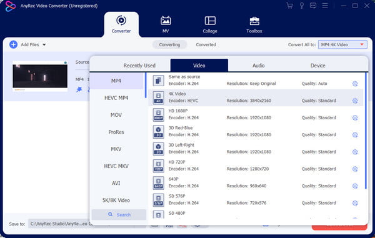Viewport: 375px width, 238px height.
Task: Choose MP4 in the format list
Action: [x=116, y=81]
